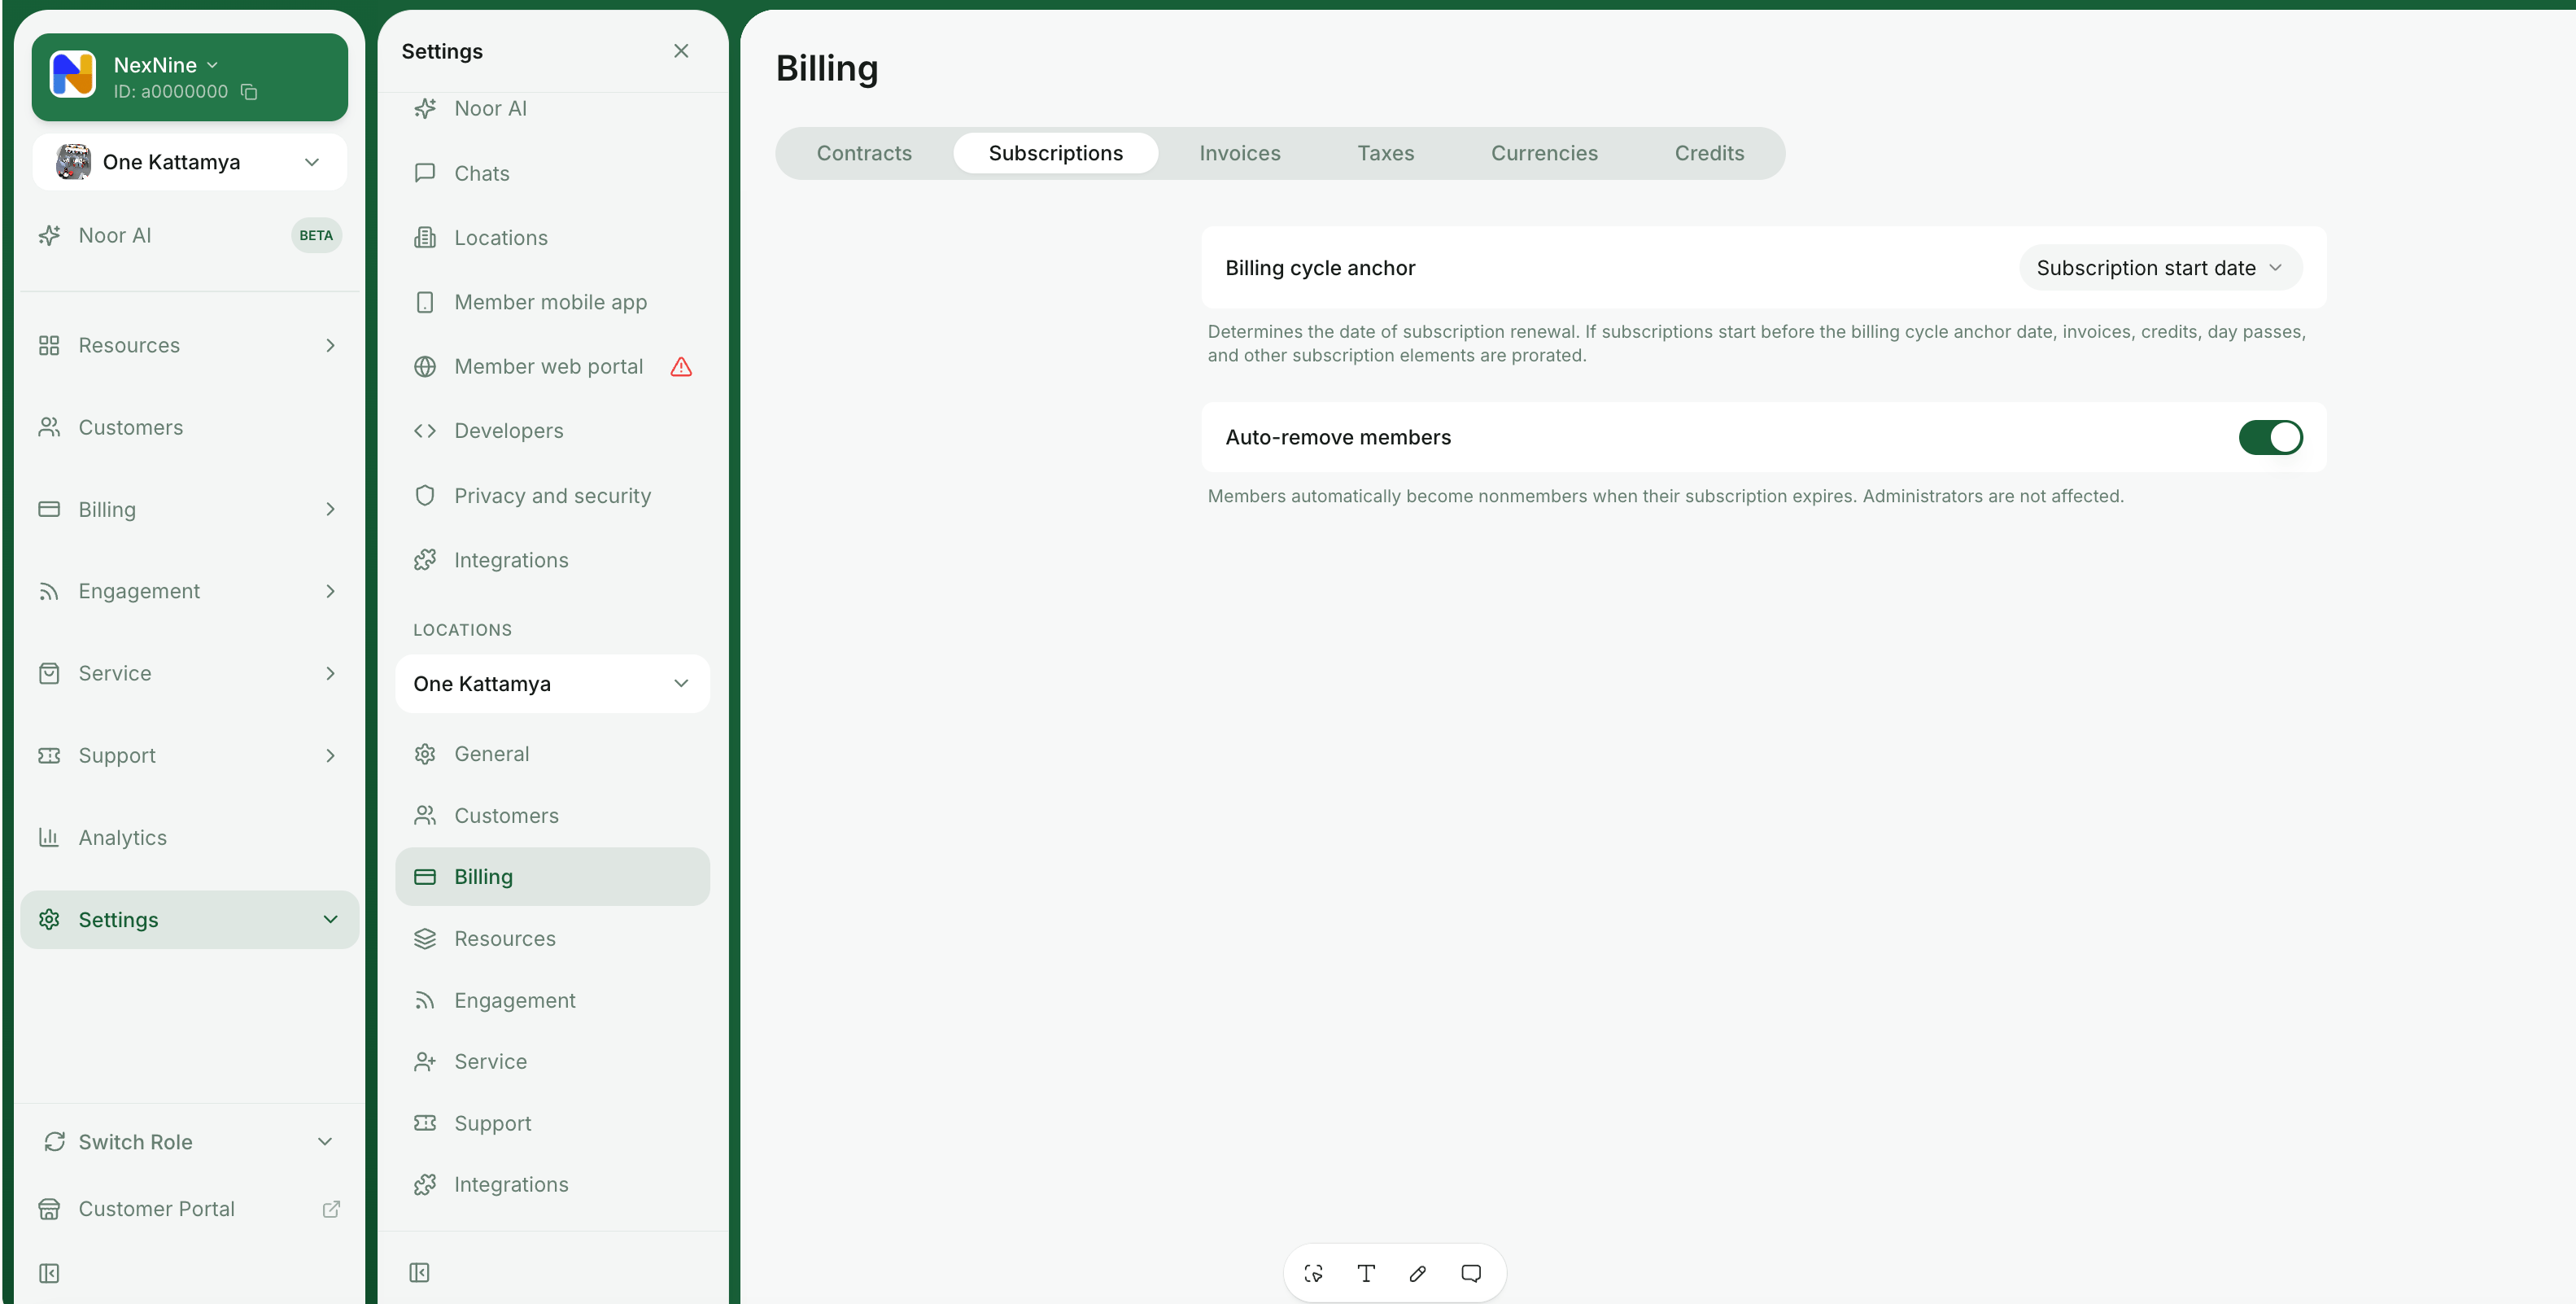Switch to Taxes tab
This screenshot has height=1304, width=2576.
[x=1385, y=153]
